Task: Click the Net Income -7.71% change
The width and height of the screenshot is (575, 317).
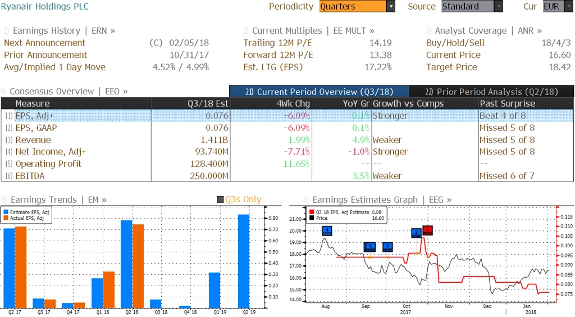Action: click(x=296, y=152)
